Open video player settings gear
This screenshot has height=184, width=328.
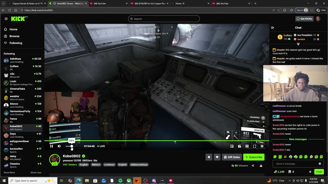(262, 146)
